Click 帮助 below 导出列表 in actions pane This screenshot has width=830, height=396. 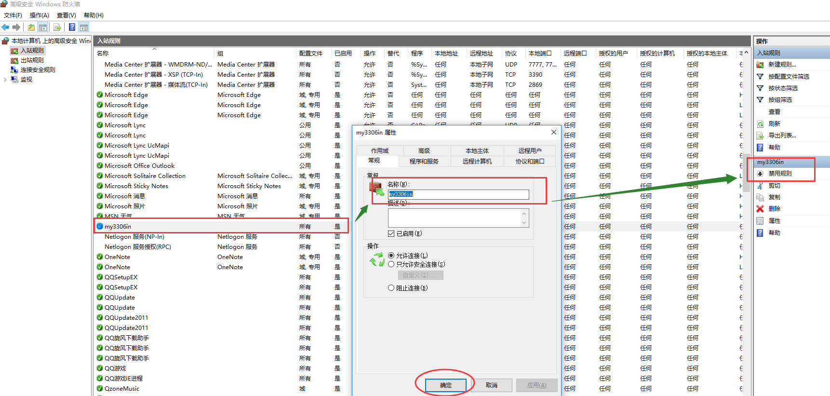774,147
